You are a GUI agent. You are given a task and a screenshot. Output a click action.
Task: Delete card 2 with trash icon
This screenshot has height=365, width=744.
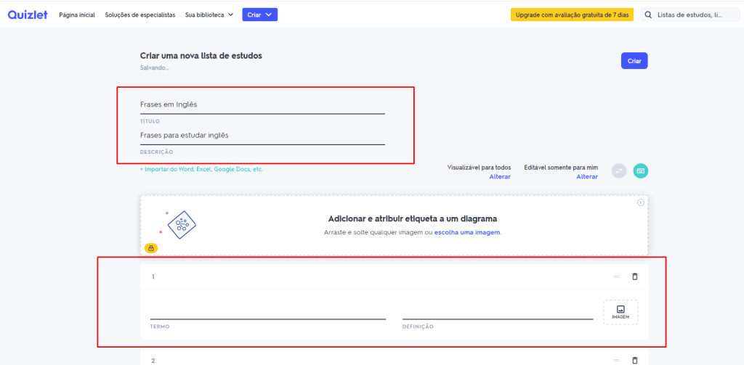coord(634,360)
